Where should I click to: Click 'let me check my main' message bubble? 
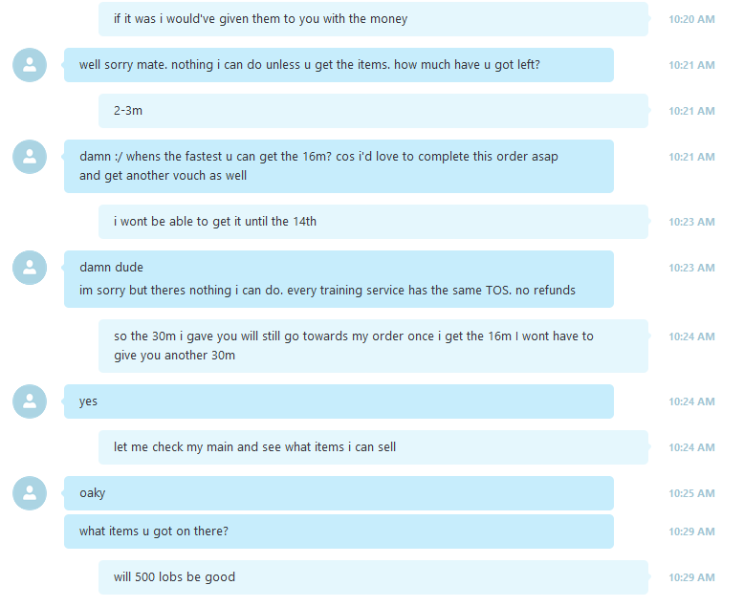[x=373, y=447]
